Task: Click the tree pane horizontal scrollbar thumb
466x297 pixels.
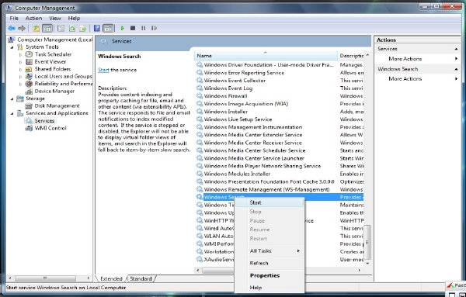Action: tap(44, 278)
